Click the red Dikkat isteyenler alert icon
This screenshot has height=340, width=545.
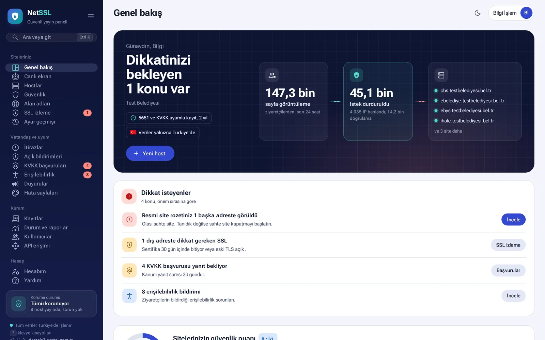pyautogui.click(x=129, y=197)
